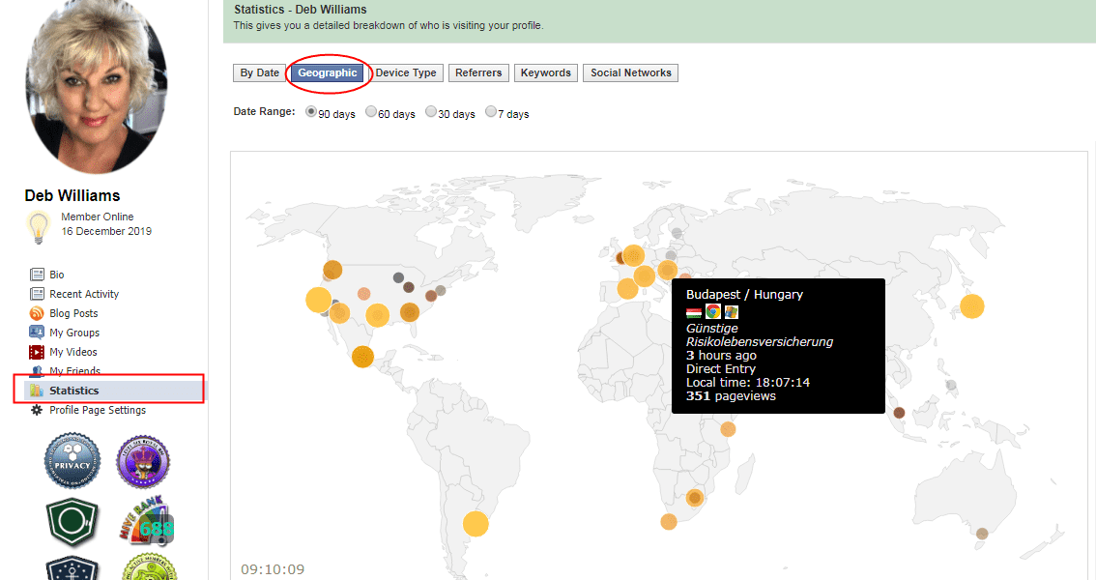Click the Profile Page Settings gear icon
Viewport: 1096px width, 580px height.
[x=37, y=410]
